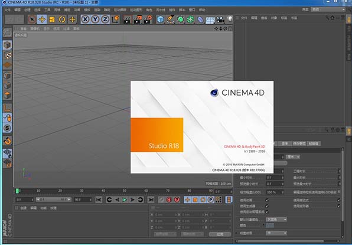Toggle 使用生成器 checkbox
This screenshot has width=352, height=245.
(267, 205)
